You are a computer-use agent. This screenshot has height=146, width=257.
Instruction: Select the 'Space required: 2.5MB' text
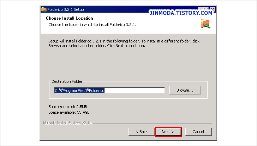(68, 107)
